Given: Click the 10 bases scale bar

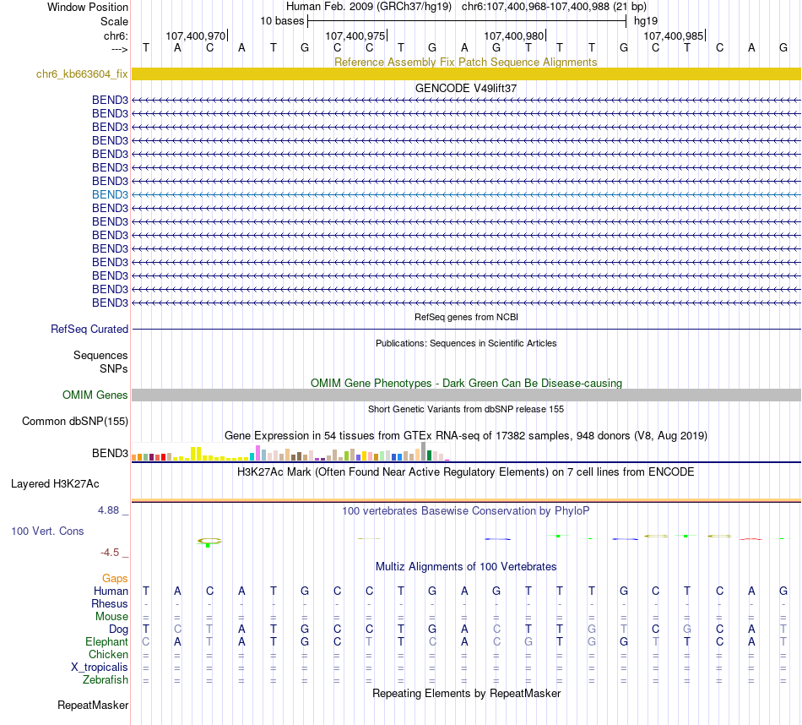Looking at the screenshot, I should click(467, 21).
